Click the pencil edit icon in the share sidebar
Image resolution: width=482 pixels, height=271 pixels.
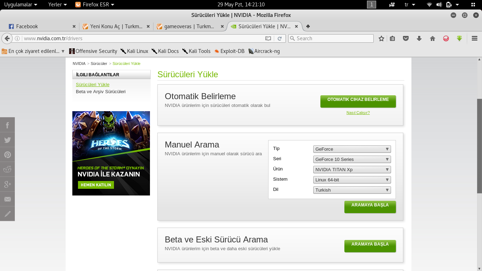click(7, 214)
